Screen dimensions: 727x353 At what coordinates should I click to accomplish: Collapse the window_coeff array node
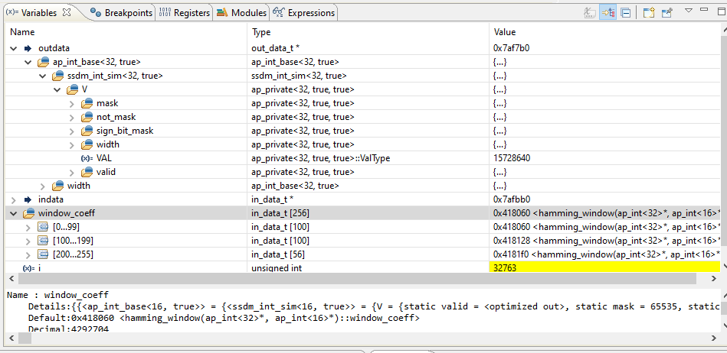pyautogui.click(x=14, y=214)
